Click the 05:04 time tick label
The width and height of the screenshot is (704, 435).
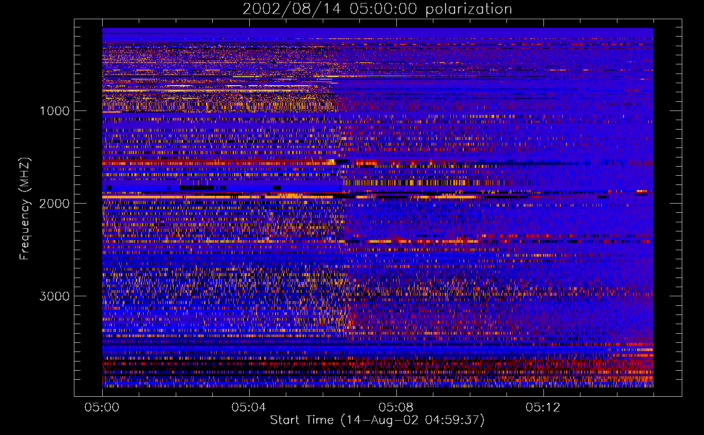[x=249, y=408]
